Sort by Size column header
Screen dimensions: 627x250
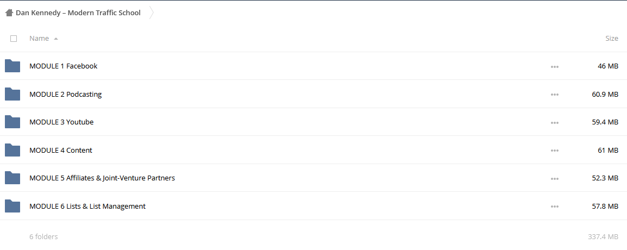pos(612,39)
